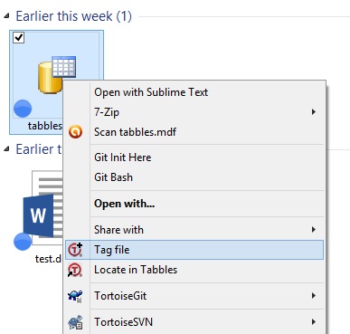This screenshot has height=334, width=350.
Task: Click the orange scan icon beside Scan tabbles.mdf
Action: pos(75,132)
